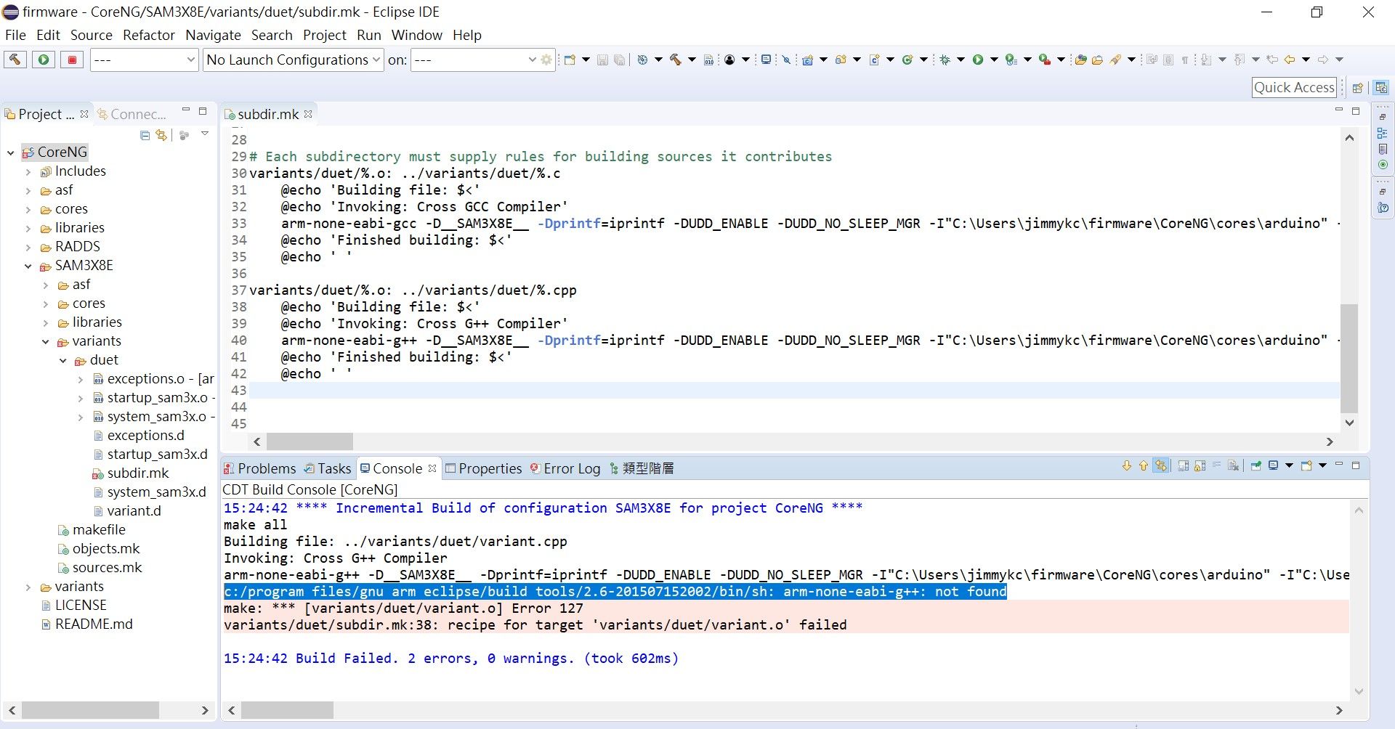Open No Launch Configurations dropdown
Viewport: 1395px width, 729px height.
294,60
